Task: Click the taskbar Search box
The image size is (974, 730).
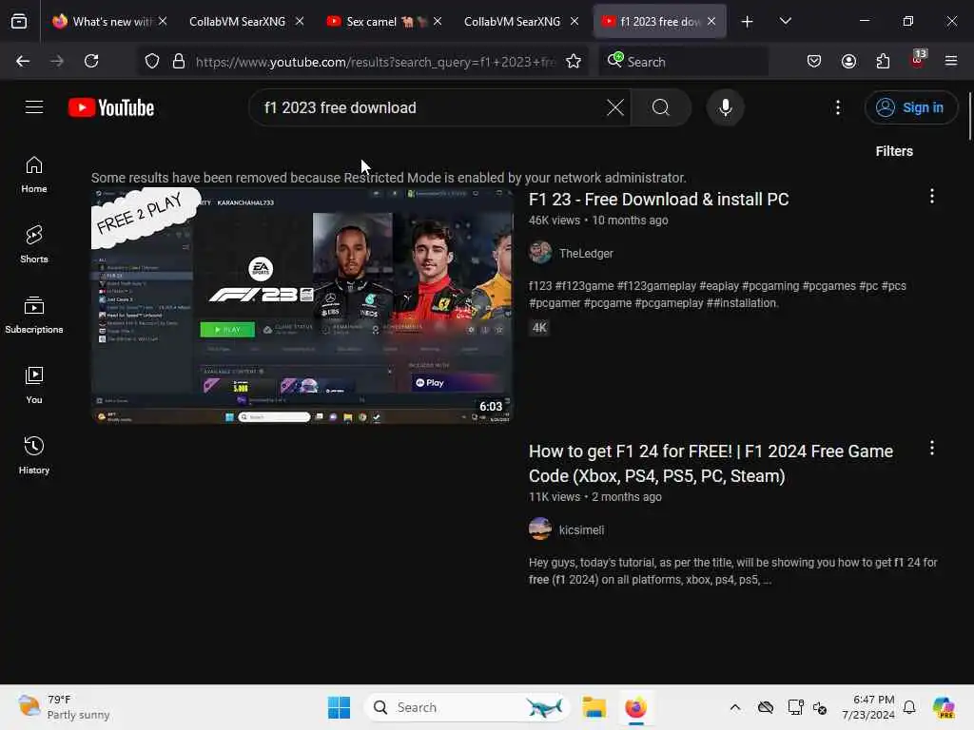Action: [467, 707]
